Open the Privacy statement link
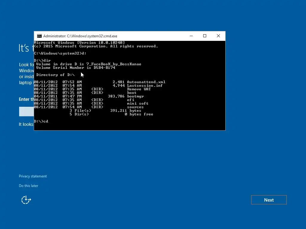Viewport: 306px width, 229px height. (x=33, y=176)
